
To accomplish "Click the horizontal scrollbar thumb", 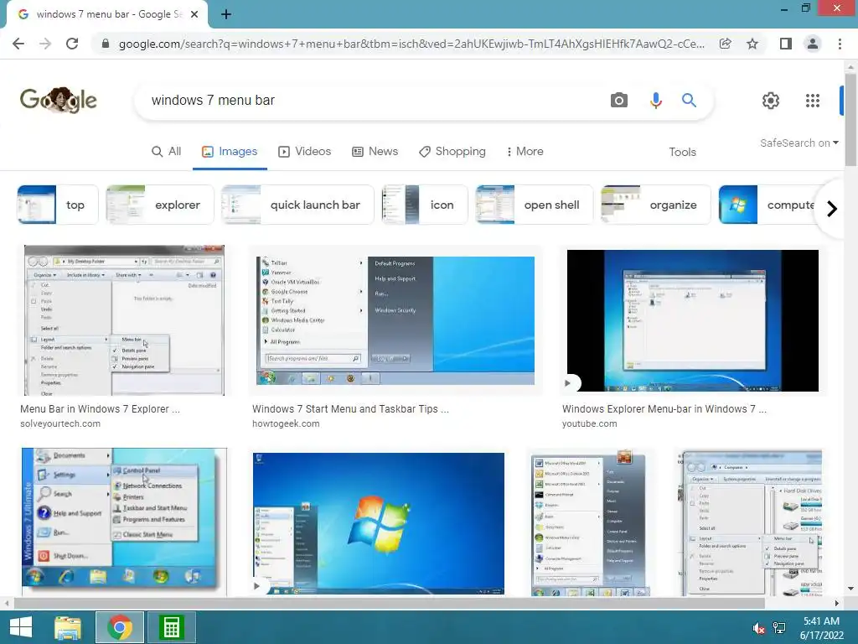I will (389, 604).
